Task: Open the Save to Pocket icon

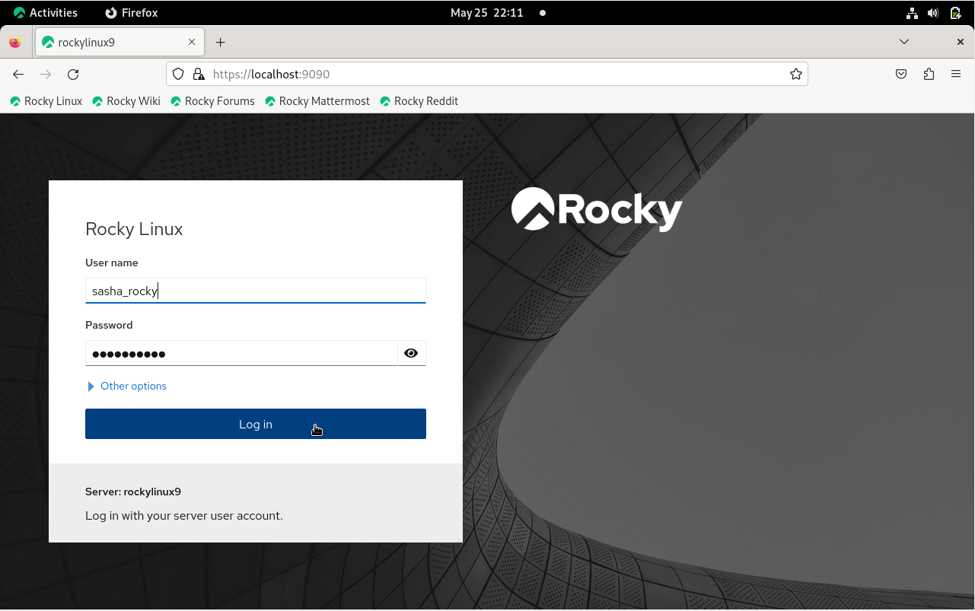Action: point(901,74)
